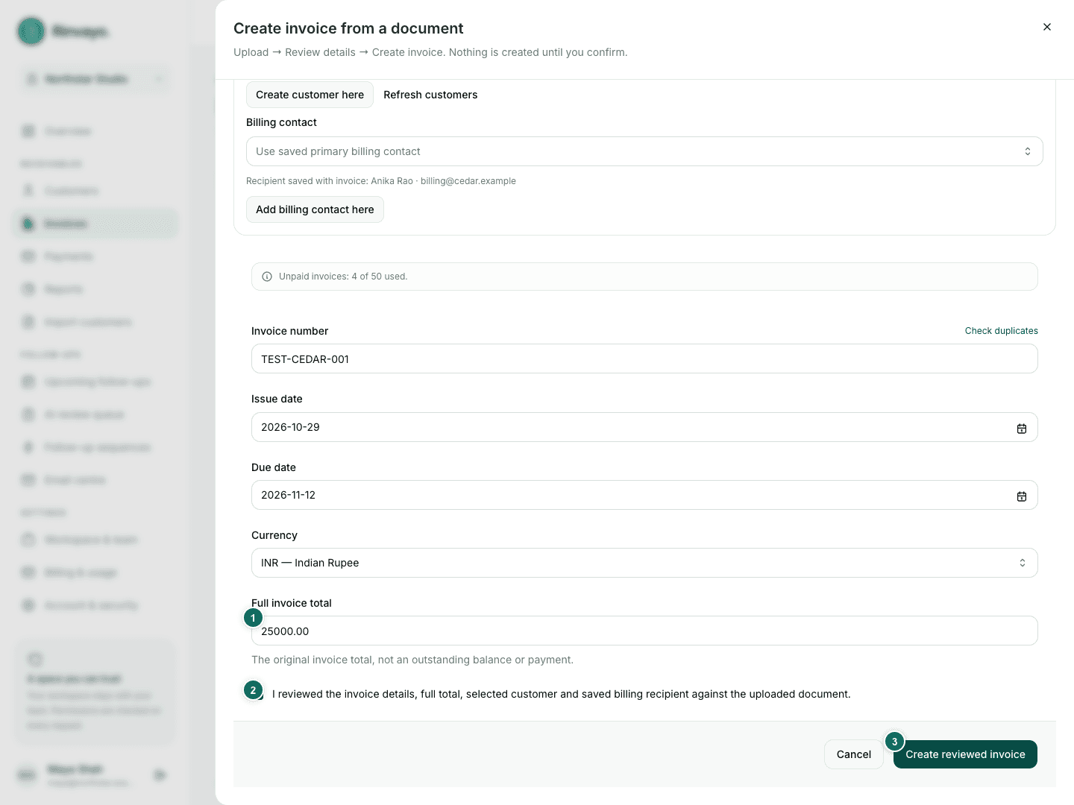The height and width of the screenshot is (805, 1074).
Task: Close the Create invoice dialog
Action: click(1047, 27)
